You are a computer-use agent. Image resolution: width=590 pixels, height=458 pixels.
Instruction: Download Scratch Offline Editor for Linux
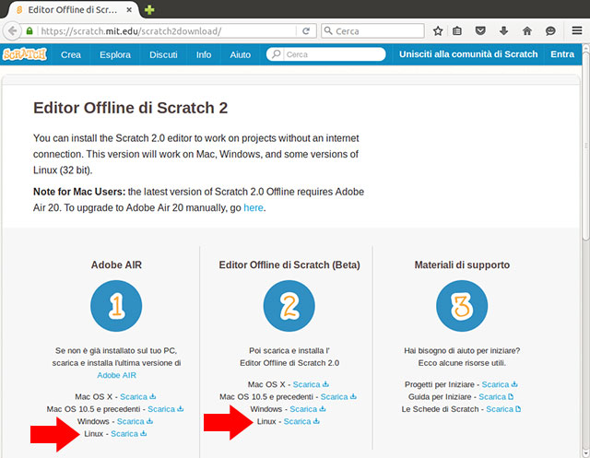pos(301,421)
